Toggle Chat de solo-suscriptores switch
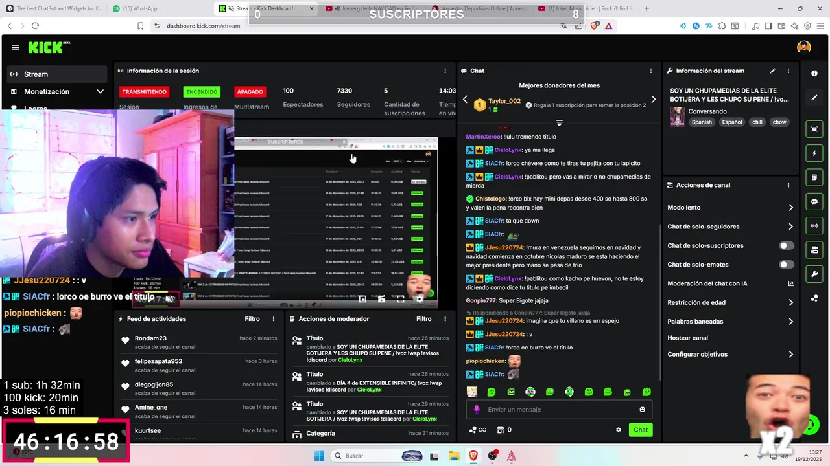 (787, 246)
